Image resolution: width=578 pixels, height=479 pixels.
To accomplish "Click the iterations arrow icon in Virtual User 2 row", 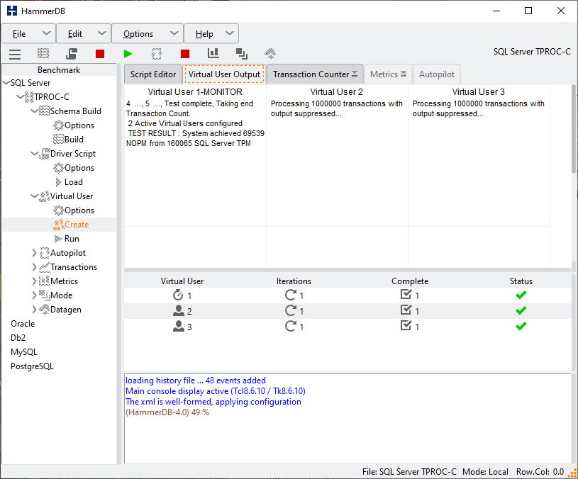I will coord(291,310).
